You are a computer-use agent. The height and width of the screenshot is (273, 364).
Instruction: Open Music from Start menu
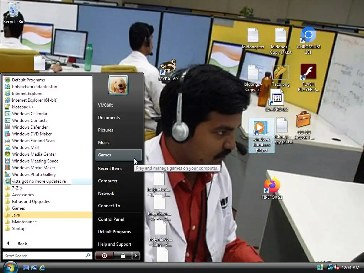(x=118, y=142)
